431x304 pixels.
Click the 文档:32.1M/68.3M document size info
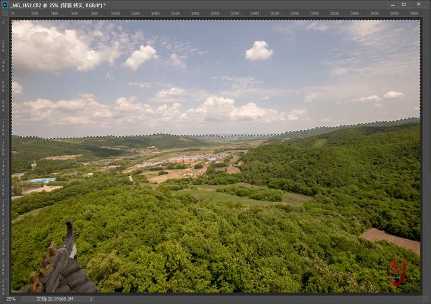tap(55, 299)
